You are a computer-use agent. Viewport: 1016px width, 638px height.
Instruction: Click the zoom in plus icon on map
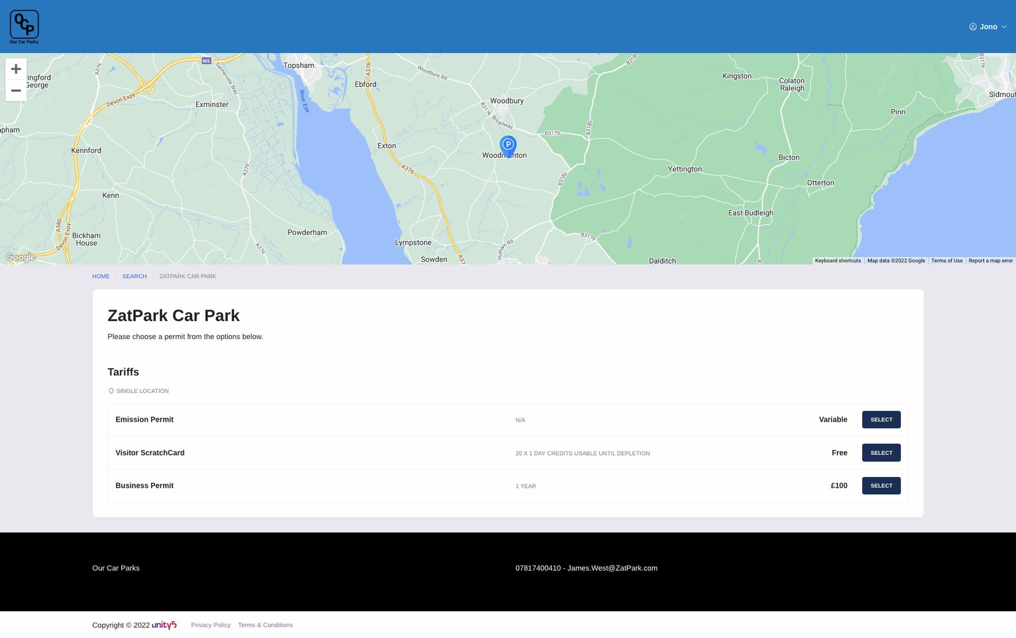15,68
